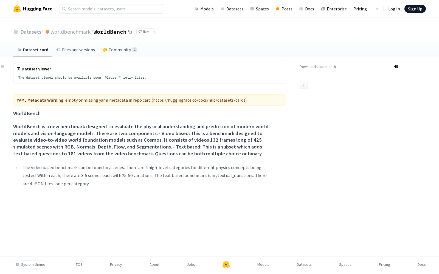
Task: Click the Dataset Viewer table icon
Action: tap(18, 69)
